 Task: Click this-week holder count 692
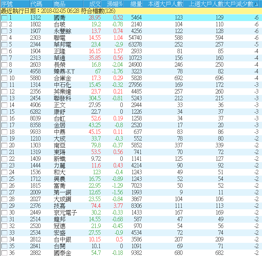[x=179, y=78]
